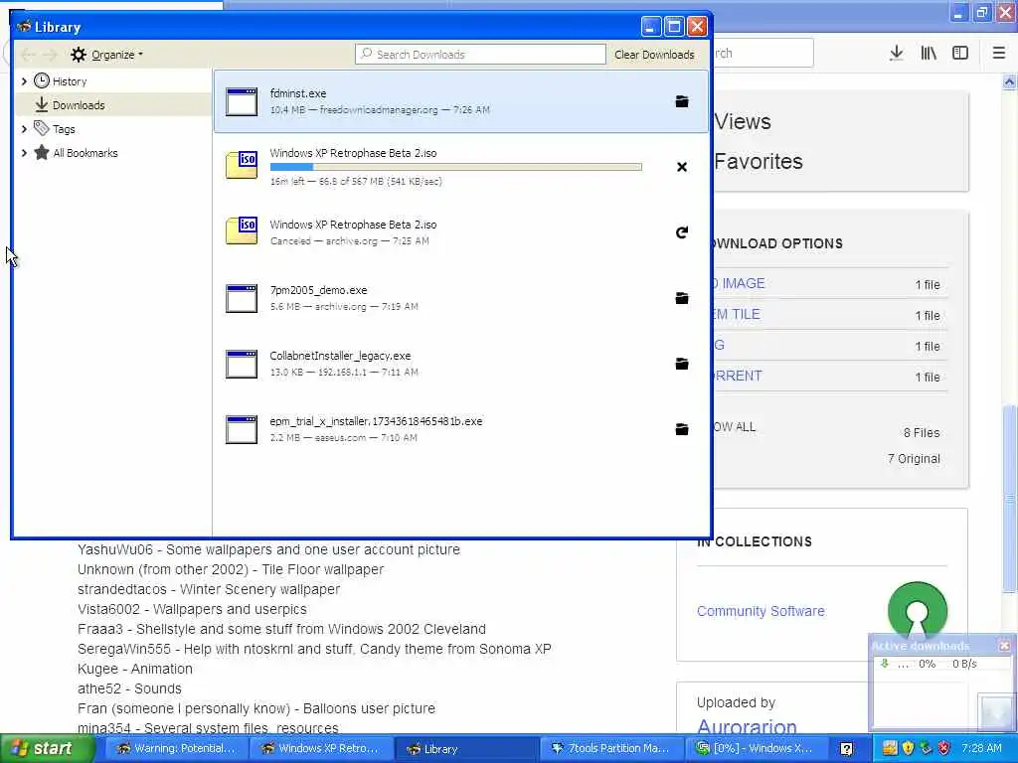Screen dimensions: 1018x763
Task: Expand the Tags tree node
Action: pyautogui.click(x=24, y=129)
